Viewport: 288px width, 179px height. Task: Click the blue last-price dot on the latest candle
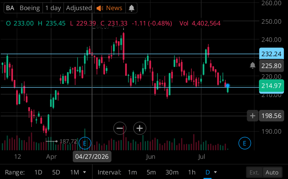[228, 85]
